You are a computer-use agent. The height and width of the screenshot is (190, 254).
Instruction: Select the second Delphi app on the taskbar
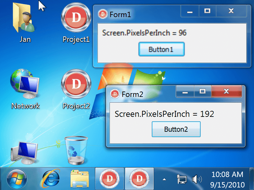[x=139, y=178]
